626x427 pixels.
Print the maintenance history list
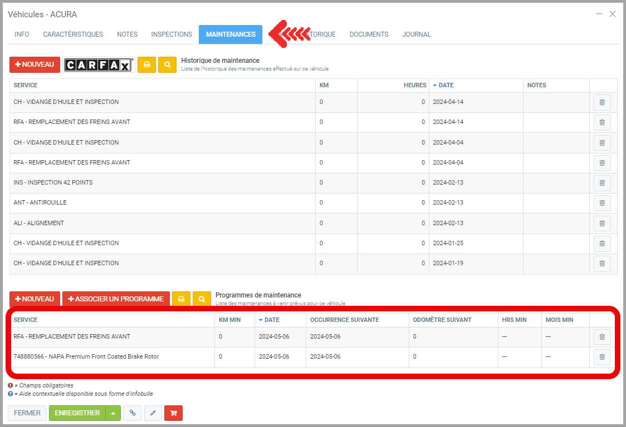coord(146,65)
